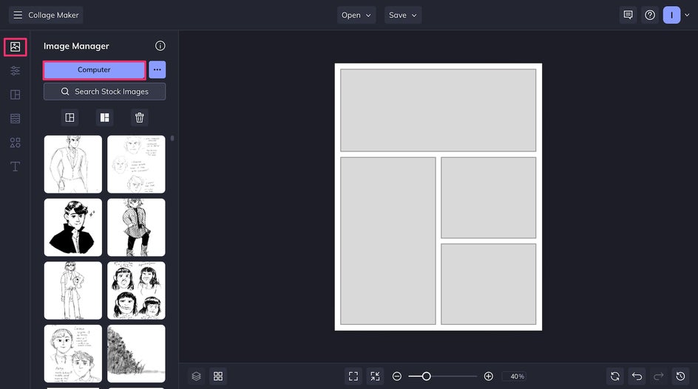The height and width of the screenshot is (389, 698).
Task: Click the auto-fill layout icon
Action: pyautogui.click(x=70, y=117)
